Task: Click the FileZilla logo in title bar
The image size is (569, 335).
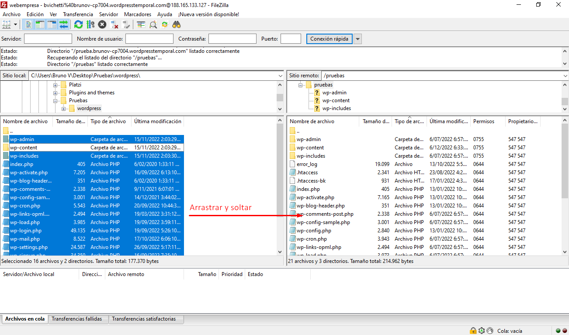Action: [4, 4]
